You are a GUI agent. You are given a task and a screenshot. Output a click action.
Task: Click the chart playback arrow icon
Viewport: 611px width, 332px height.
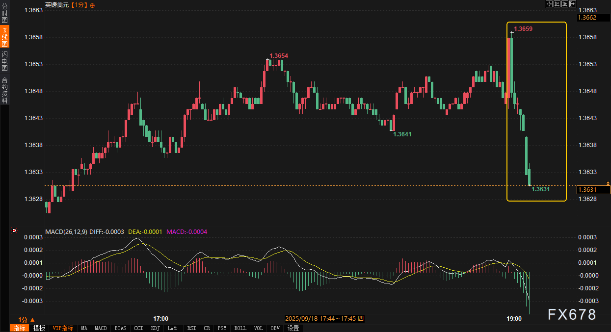pos(564,4)
